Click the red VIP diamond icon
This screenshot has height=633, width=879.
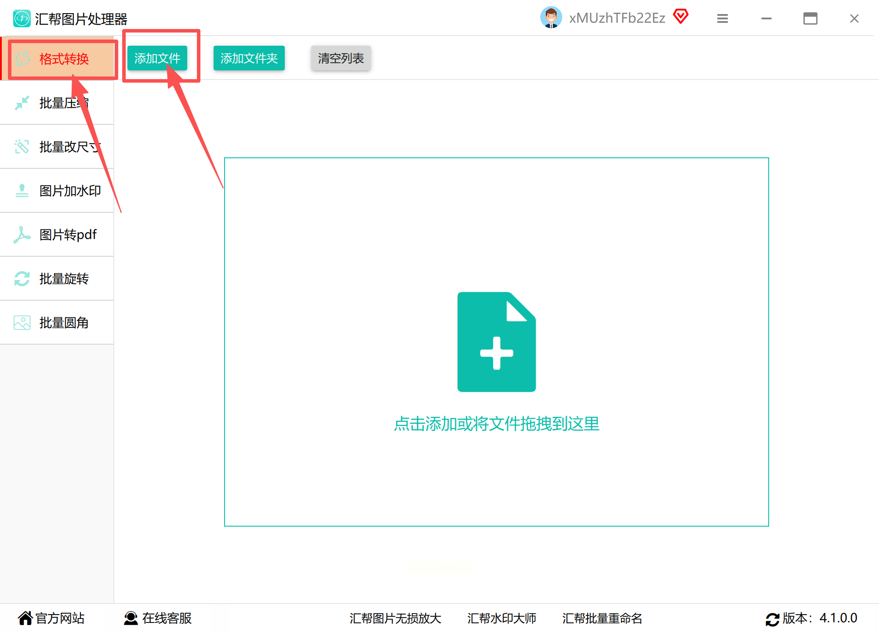[680, 17]
